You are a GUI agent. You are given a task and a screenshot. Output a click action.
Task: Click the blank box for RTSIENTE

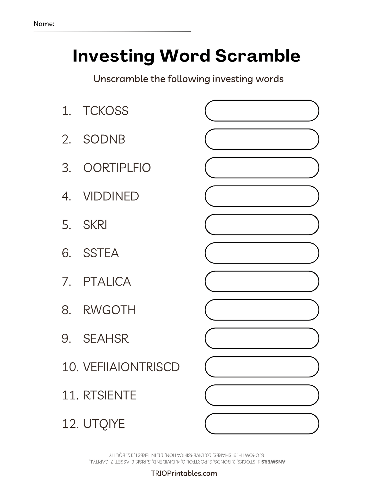point(262,395)
